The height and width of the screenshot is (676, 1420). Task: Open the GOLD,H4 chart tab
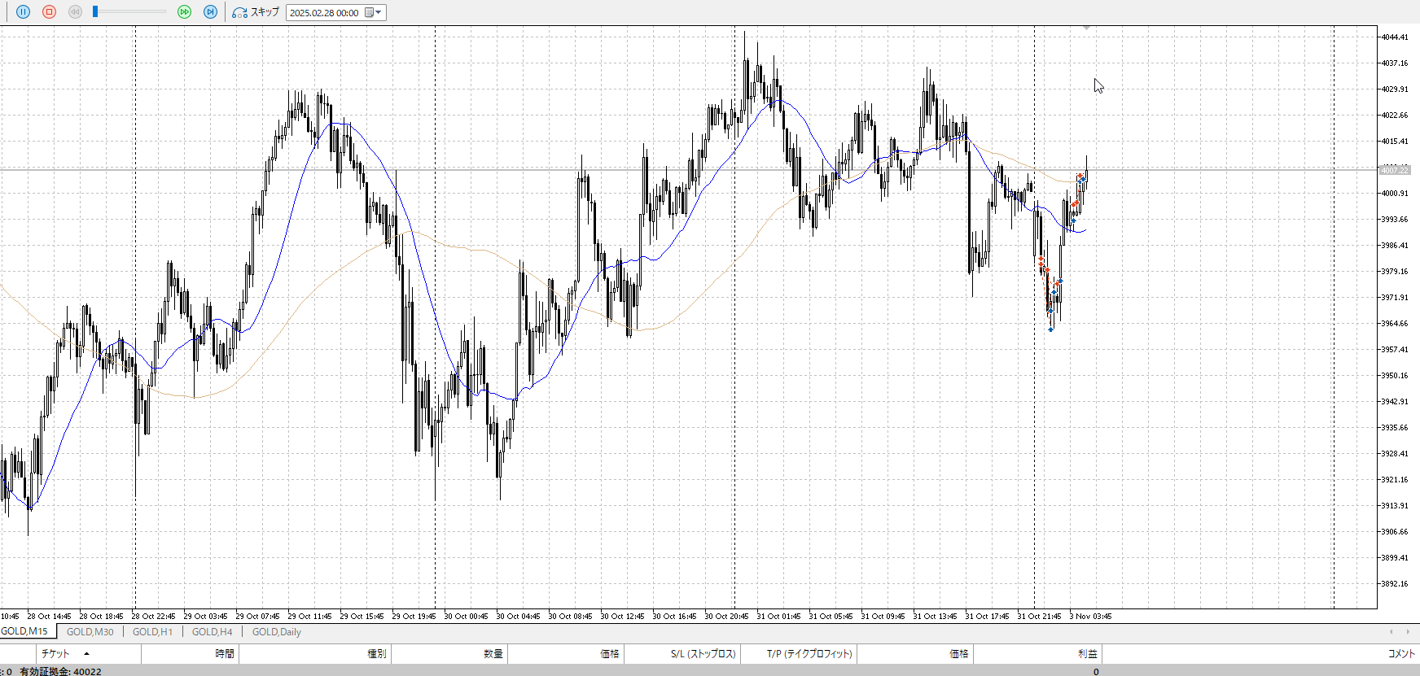tap(212, 632)
